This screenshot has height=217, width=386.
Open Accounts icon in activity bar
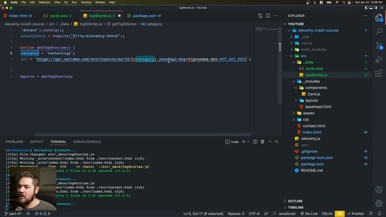379,189
